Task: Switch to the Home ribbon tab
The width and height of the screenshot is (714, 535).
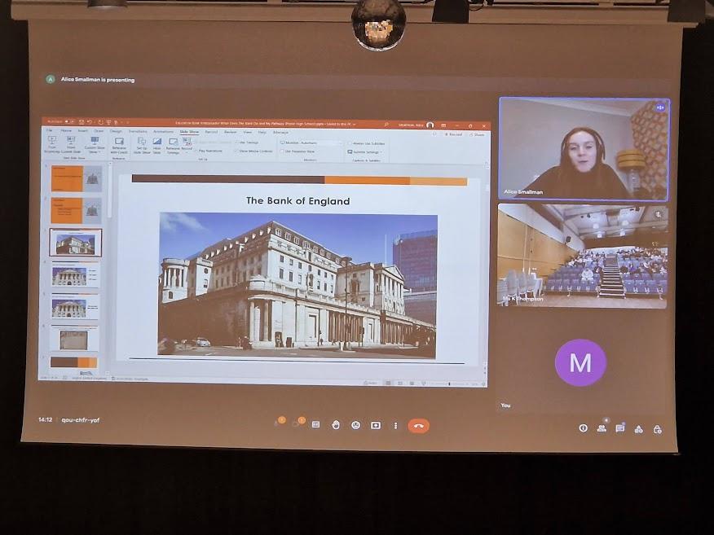Action: [66, 130]
